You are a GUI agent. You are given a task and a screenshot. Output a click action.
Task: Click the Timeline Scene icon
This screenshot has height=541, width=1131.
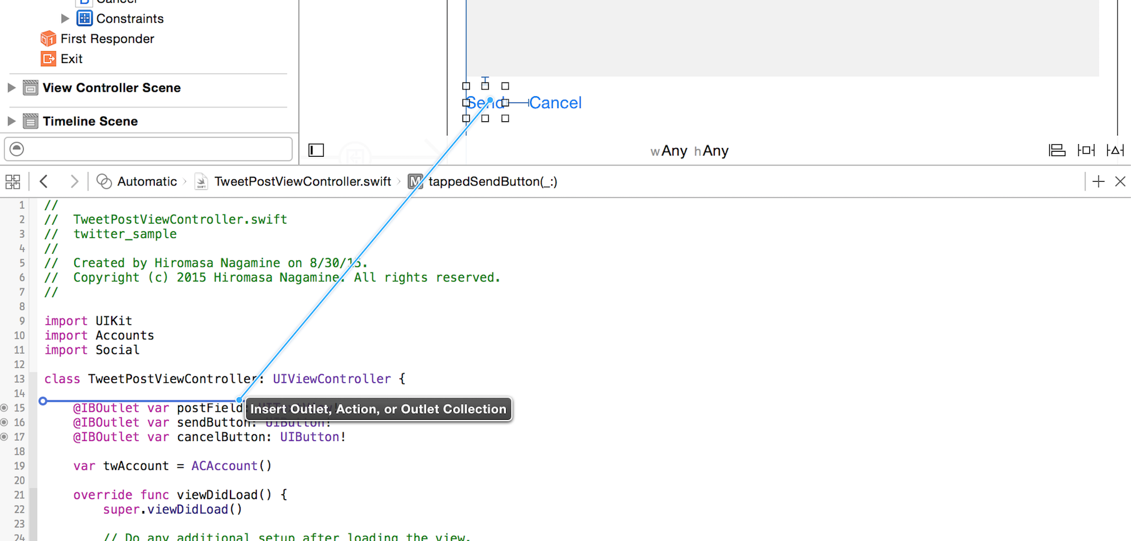(x=30, y=121)
